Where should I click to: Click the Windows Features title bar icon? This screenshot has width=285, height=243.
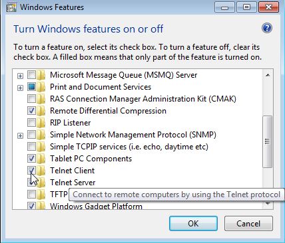[x=11, y=7]
